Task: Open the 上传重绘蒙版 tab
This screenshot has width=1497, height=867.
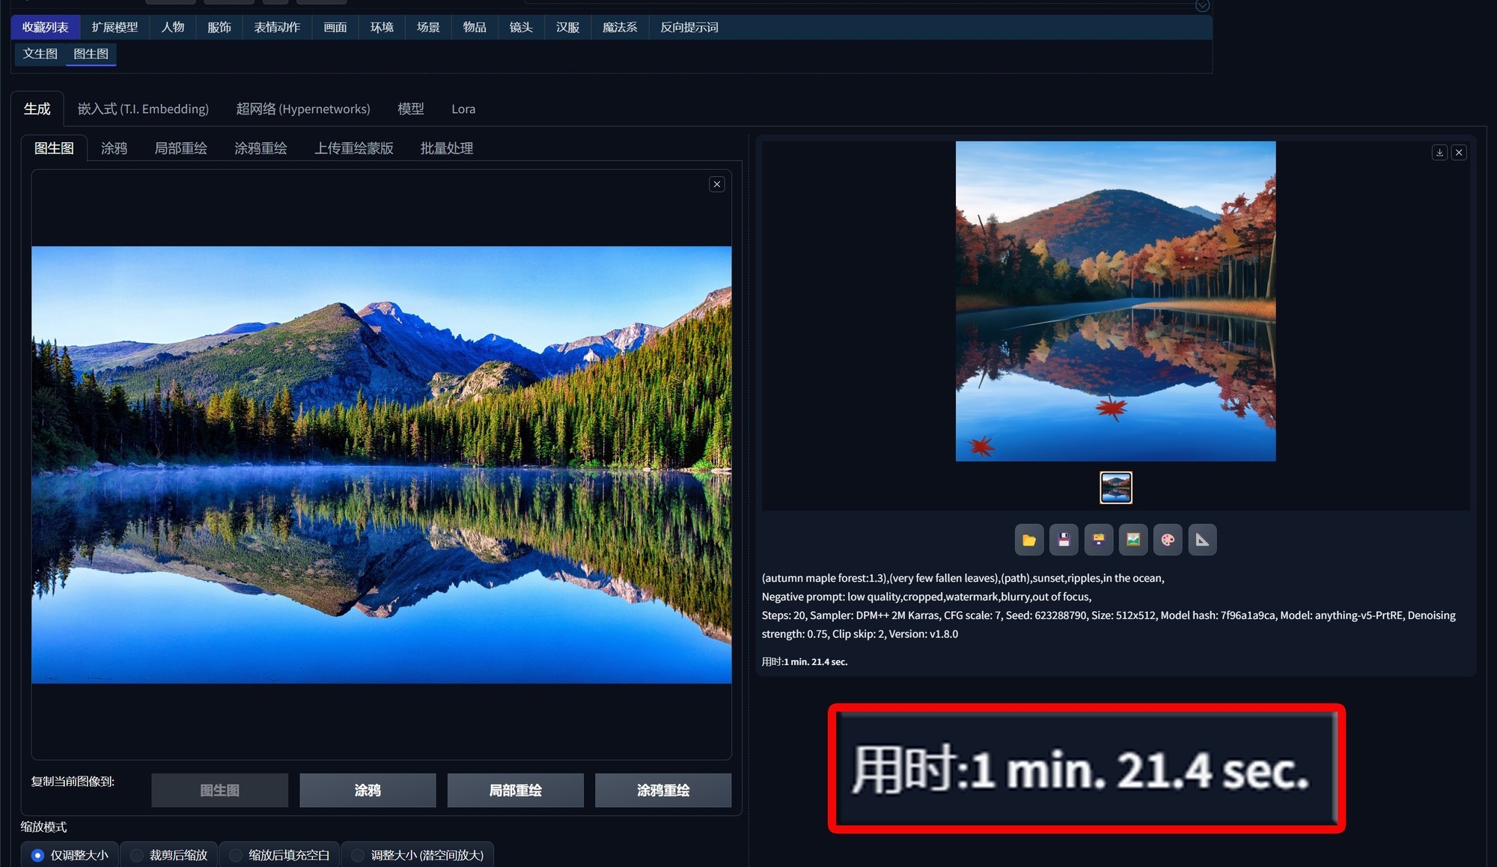Action: point(354,148)
